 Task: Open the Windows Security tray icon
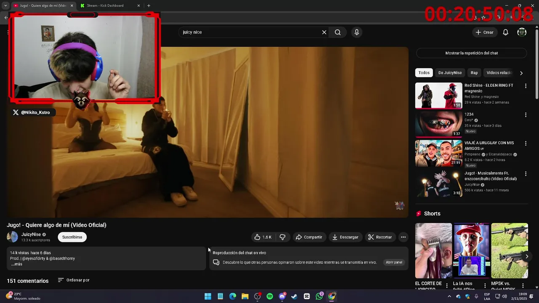tap(467, 296)
